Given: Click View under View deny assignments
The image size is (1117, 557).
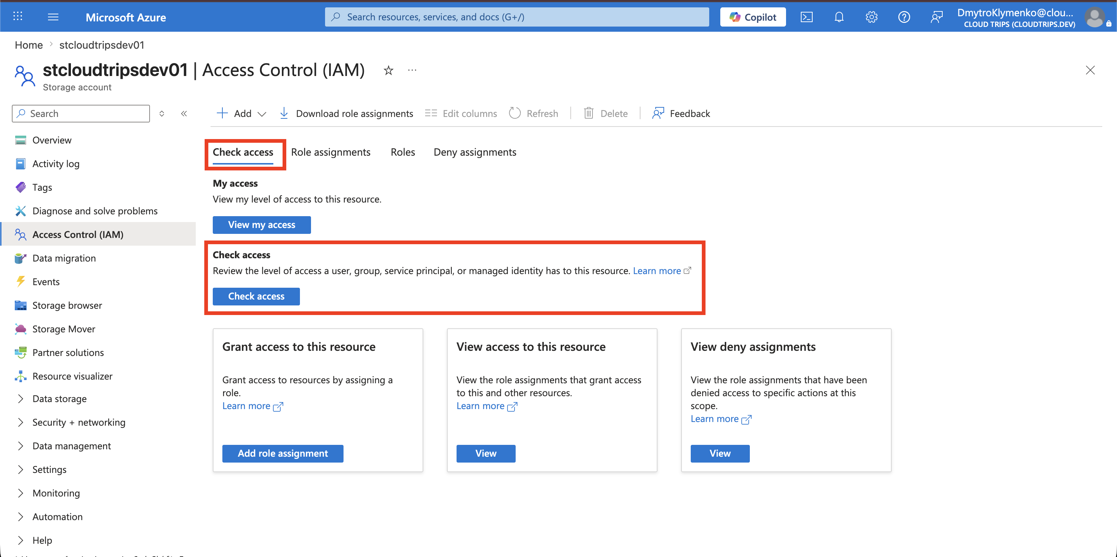Looking at the screenshot, I should (720, 453).
